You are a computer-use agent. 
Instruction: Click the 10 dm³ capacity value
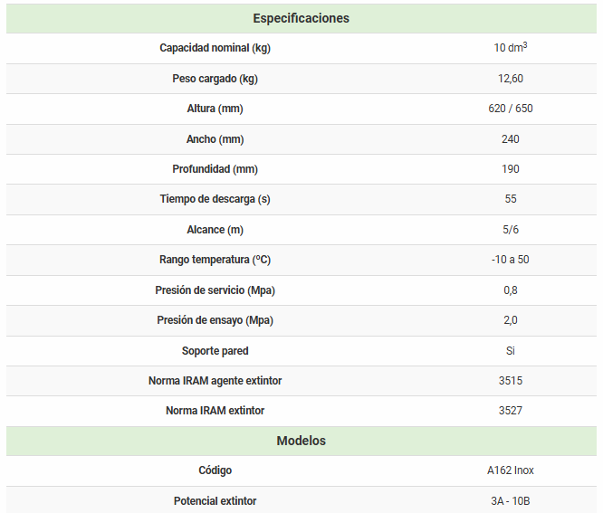click(x=510, y=48)
